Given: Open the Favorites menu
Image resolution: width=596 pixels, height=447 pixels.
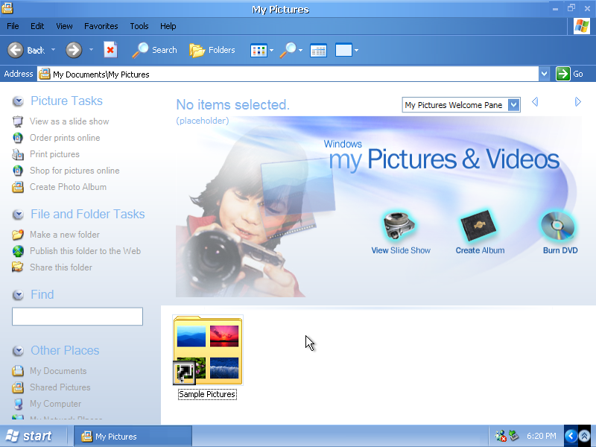Looking at the screenshot, I should pos(101,26).
